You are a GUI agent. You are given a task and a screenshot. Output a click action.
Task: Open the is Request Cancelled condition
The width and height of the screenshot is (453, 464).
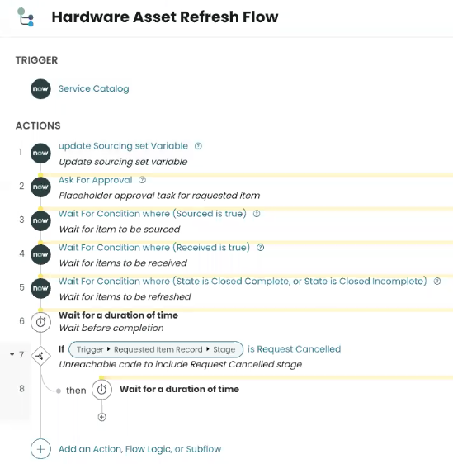point(295,349)
